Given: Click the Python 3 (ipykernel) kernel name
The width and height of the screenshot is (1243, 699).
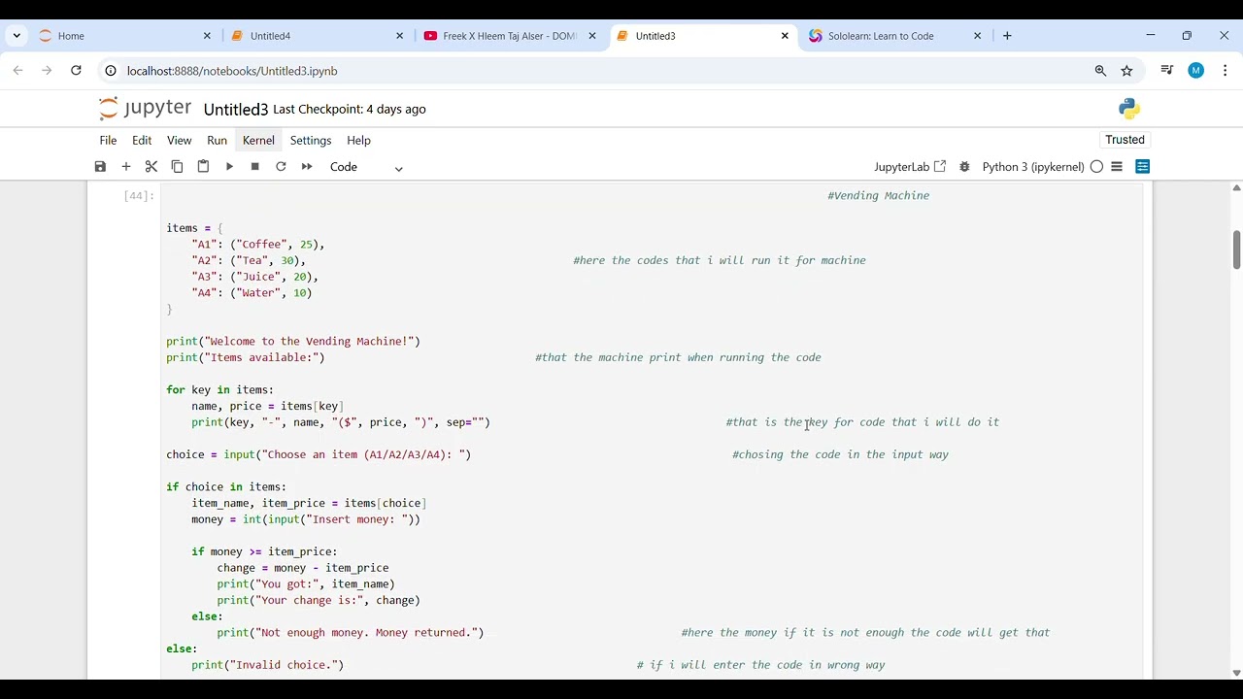Looking at the screenshot, I should (x=1032, y=167).
